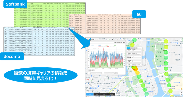Image resolution: width=183 pixels, height=97 pixels.
Task: Click the apply button beside end date
Action: [116, 73]
